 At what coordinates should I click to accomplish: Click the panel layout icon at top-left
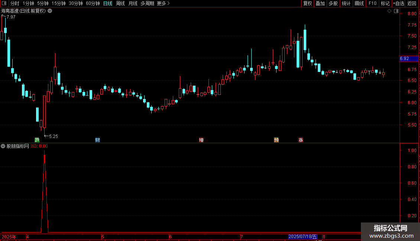4,3
